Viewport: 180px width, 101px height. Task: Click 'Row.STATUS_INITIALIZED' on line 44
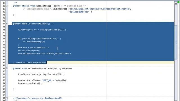55,54
